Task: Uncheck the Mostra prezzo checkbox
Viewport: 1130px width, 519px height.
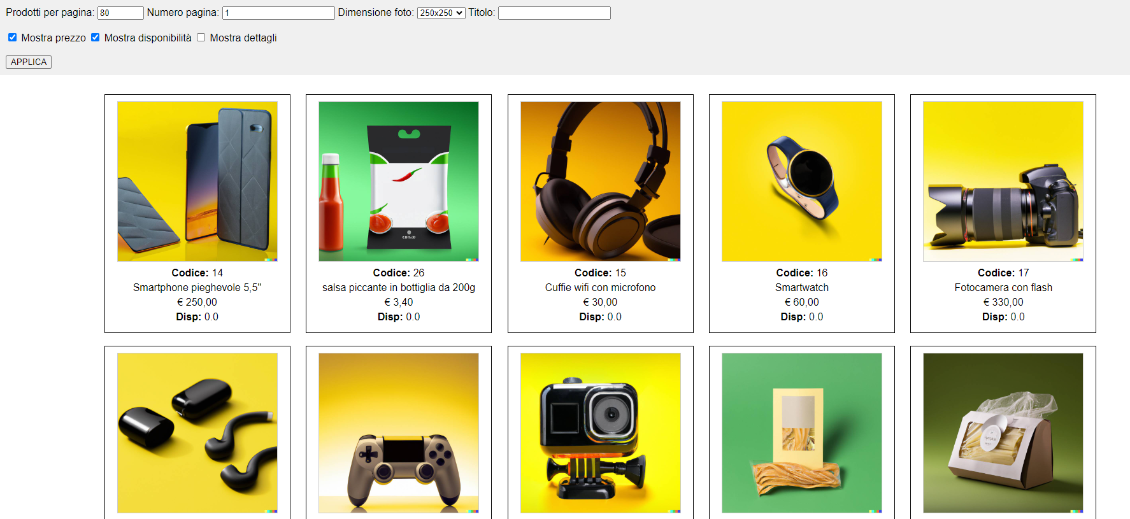Action: click(12, 38)
